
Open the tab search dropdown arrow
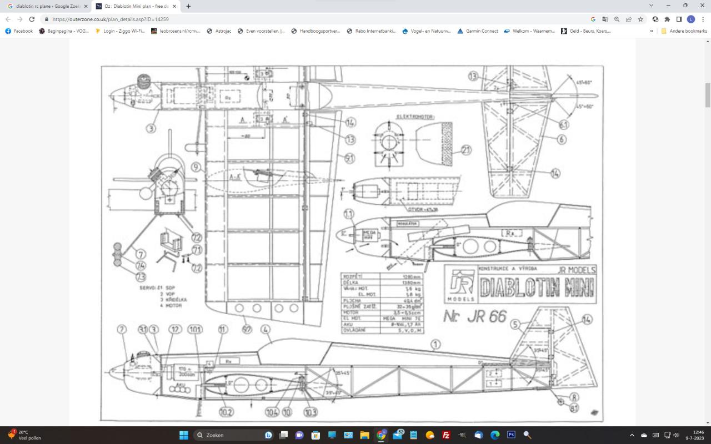(x=652, y=6)
